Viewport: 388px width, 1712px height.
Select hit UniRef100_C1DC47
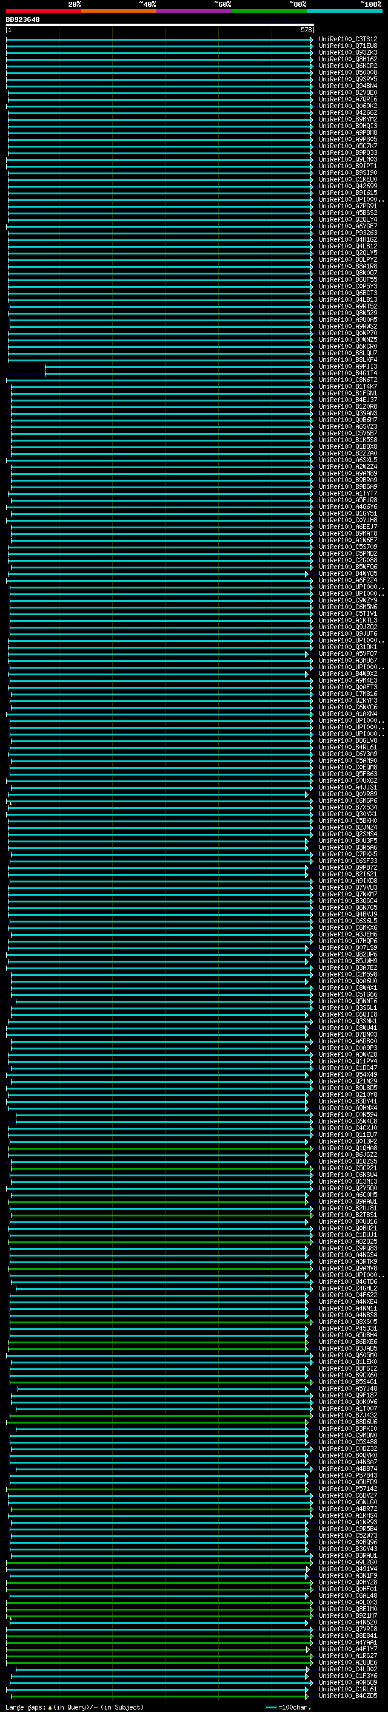347,1068
